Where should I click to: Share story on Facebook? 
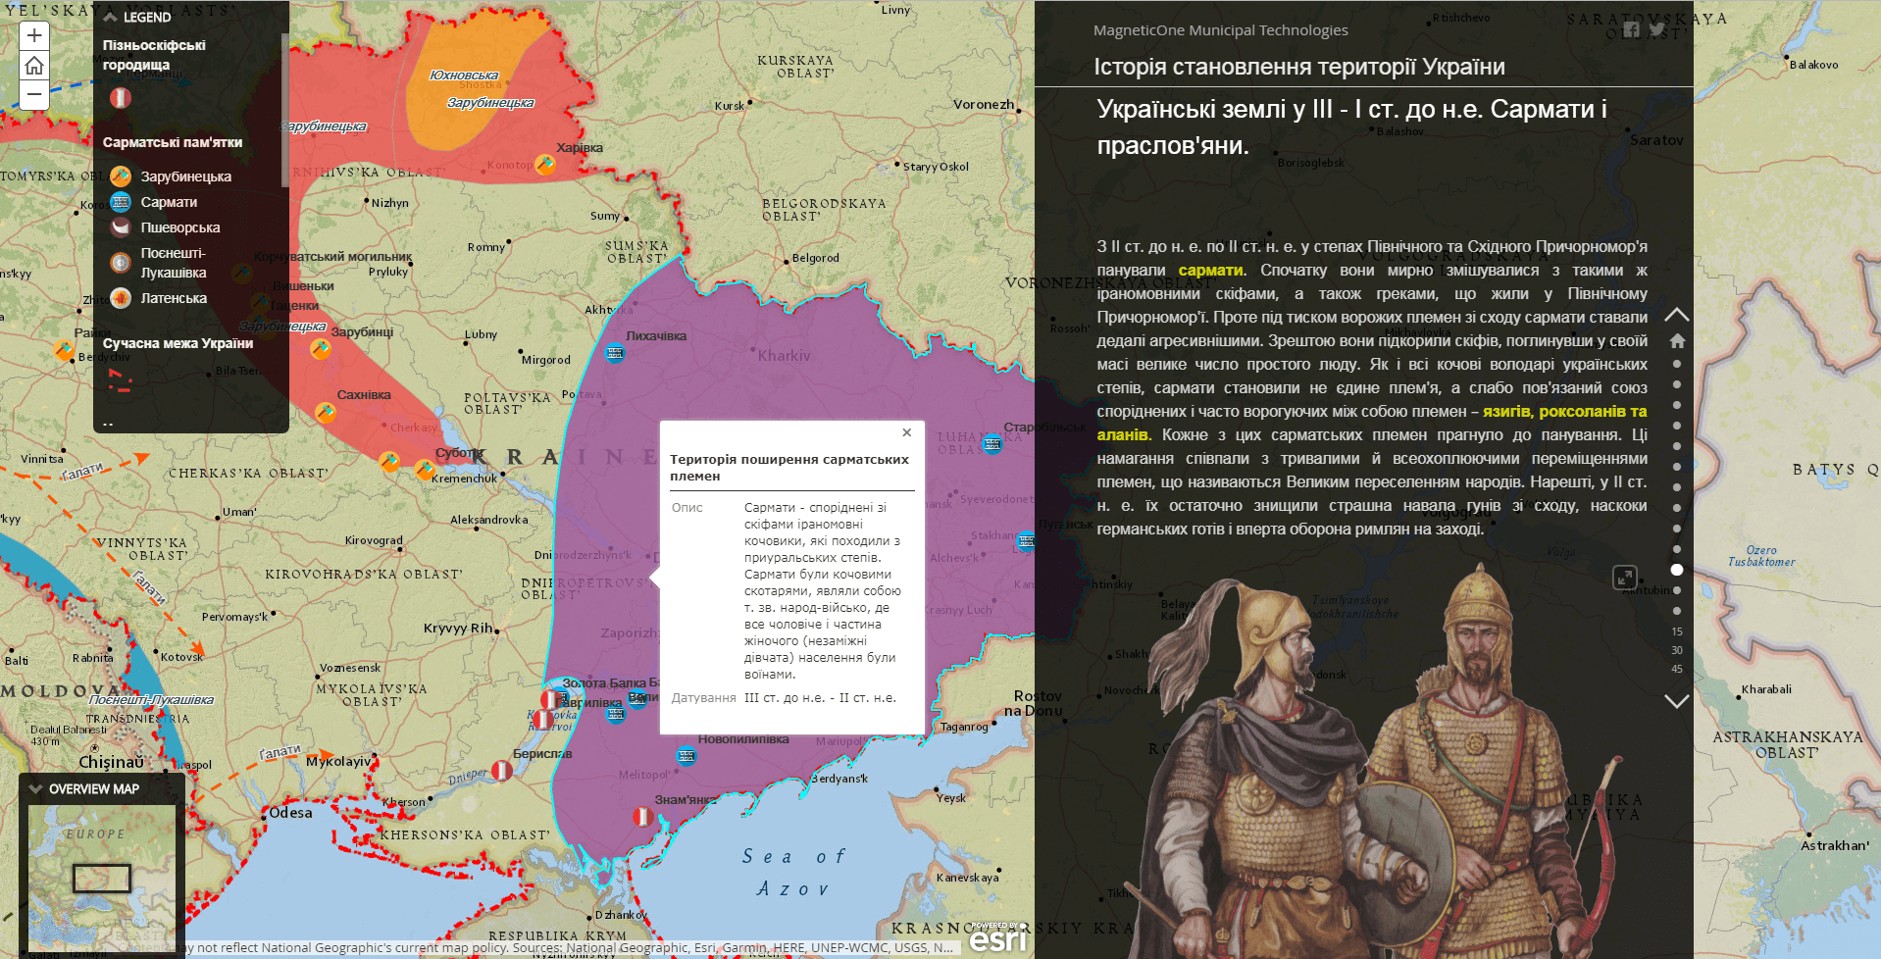[1631, 29]
